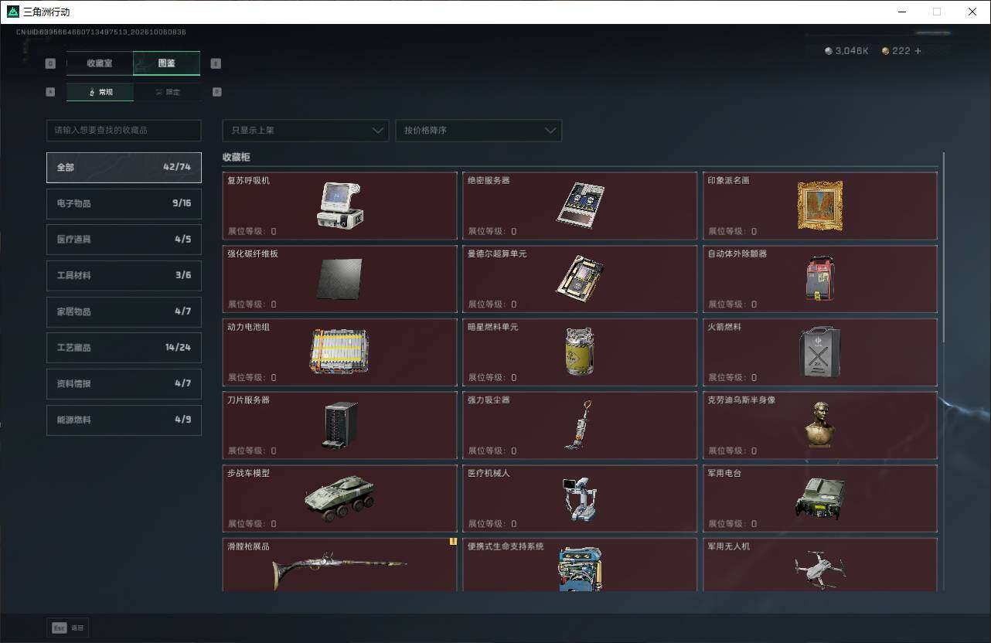Filter by 医疗道具 category
Viewport: 991px width, 643px height.
124,240
